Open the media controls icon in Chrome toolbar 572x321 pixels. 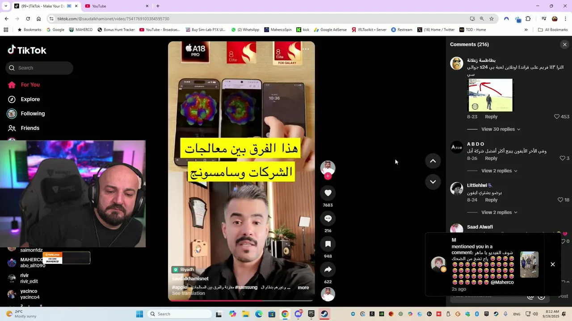point(544,19)
